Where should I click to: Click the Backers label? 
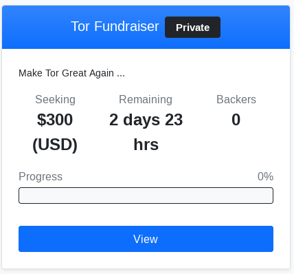[x=236, y=100]
